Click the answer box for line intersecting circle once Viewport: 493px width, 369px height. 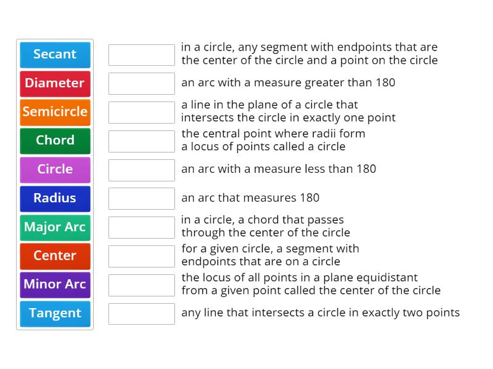coord(142,112)
